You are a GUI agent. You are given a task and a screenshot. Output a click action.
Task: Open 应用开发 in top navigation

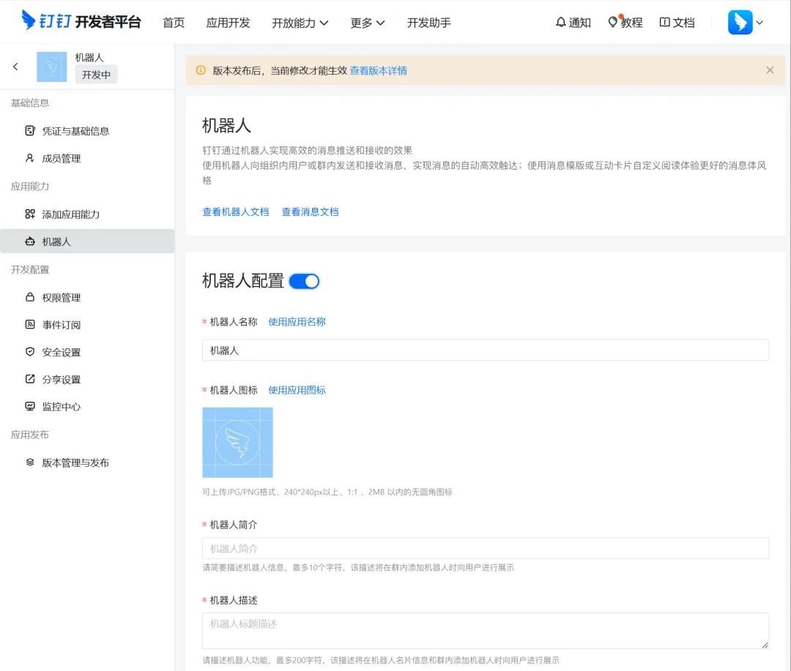(x=228, y=23)
